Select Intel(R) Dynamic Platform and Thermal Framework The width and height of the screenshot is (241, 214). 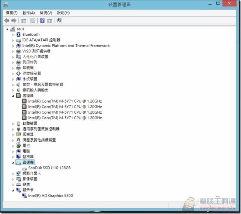point(66,45)
